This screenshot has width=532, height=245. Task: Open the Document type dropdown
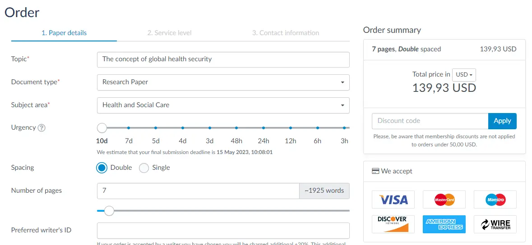[223, 82]
